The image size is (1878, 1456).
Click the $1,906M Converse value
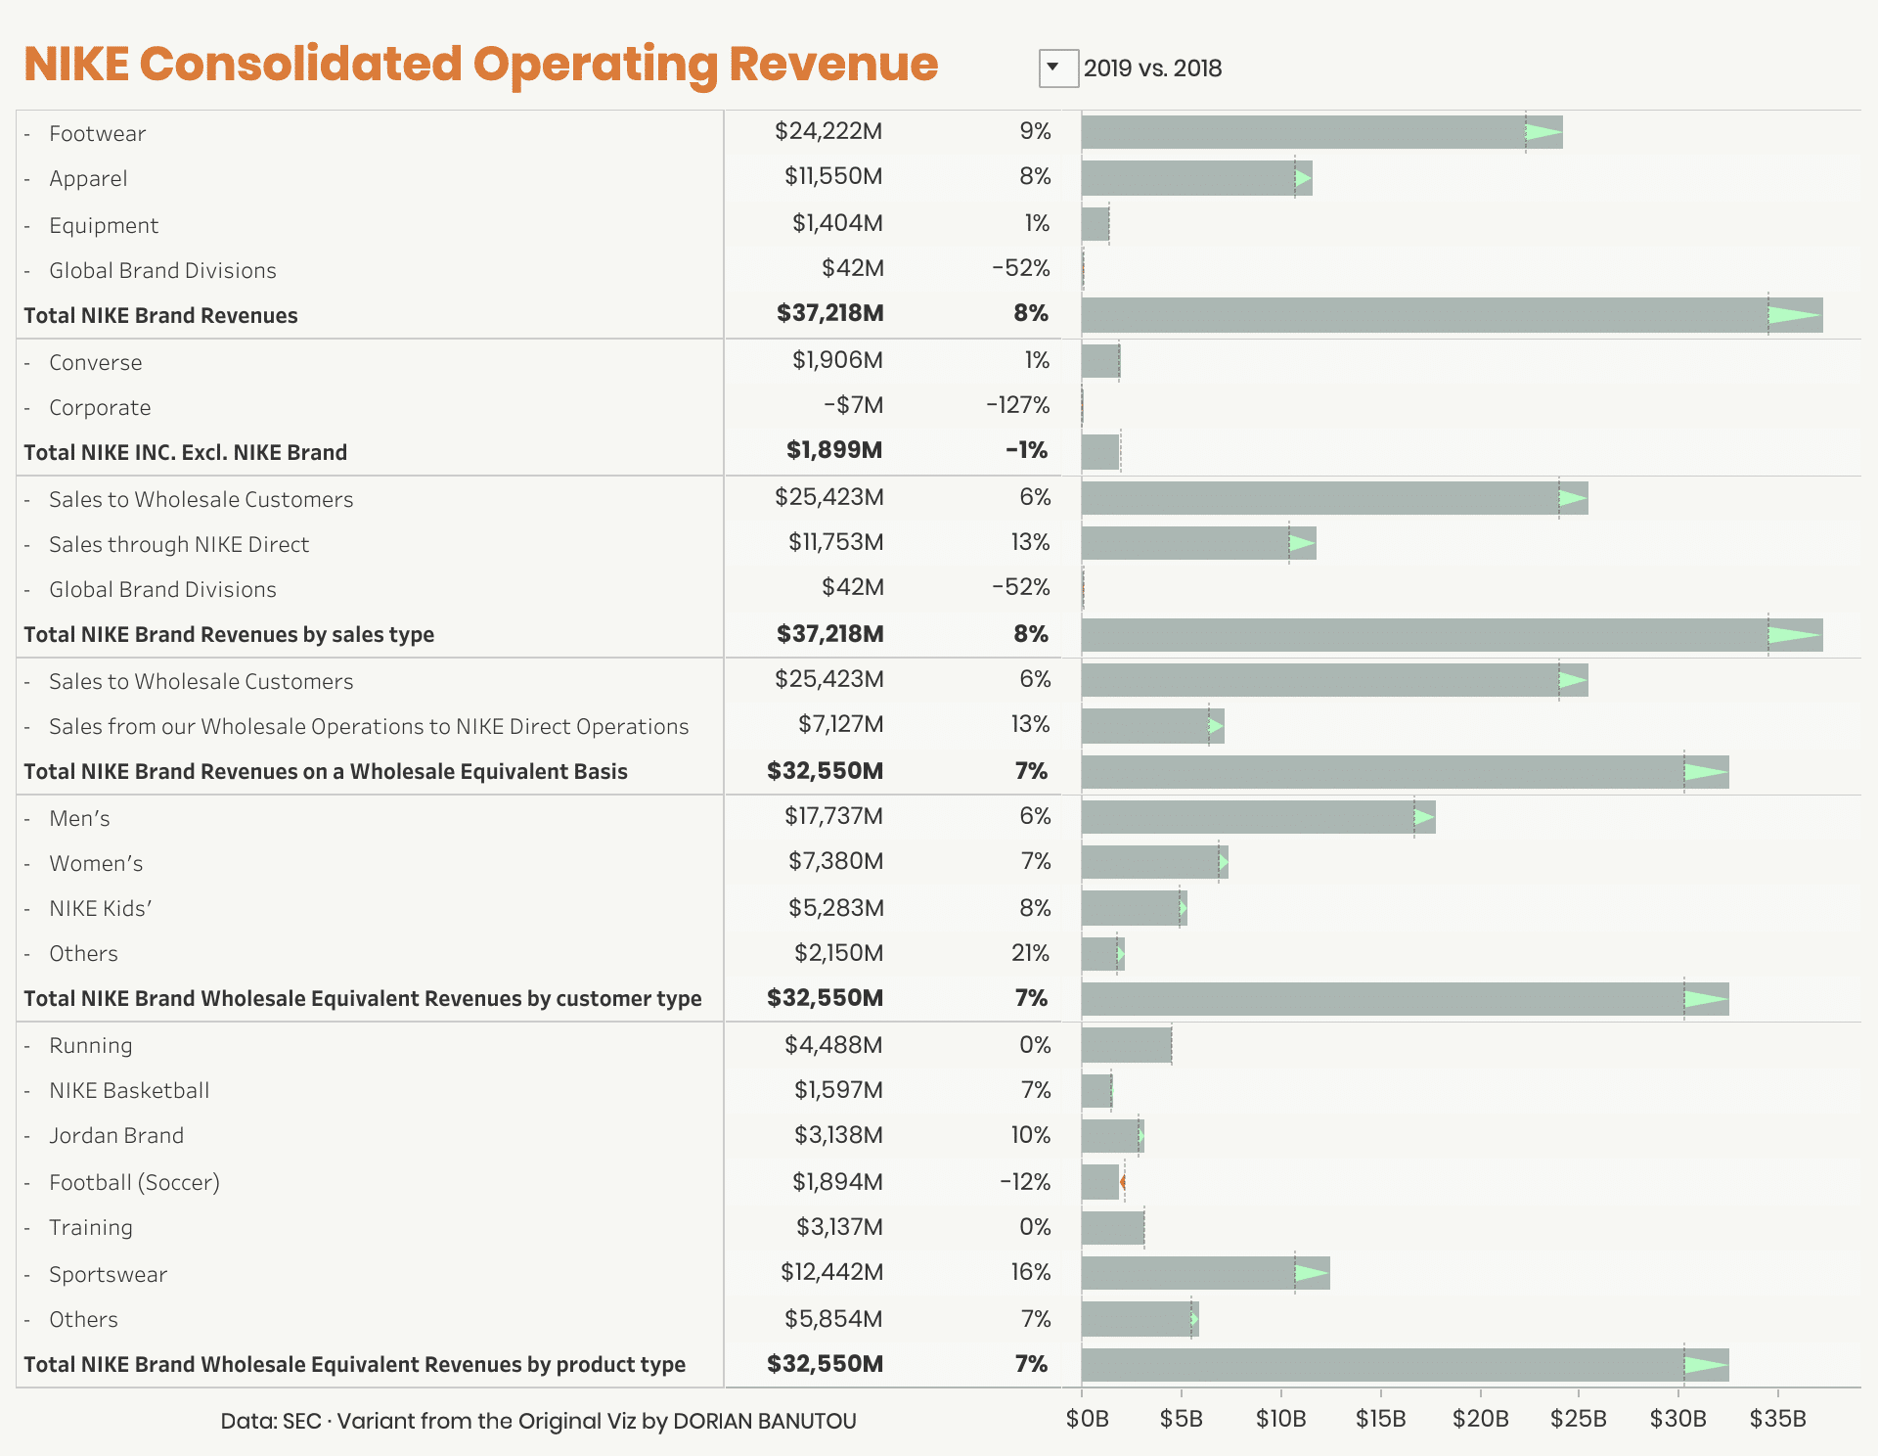click(x=837, y=360)
